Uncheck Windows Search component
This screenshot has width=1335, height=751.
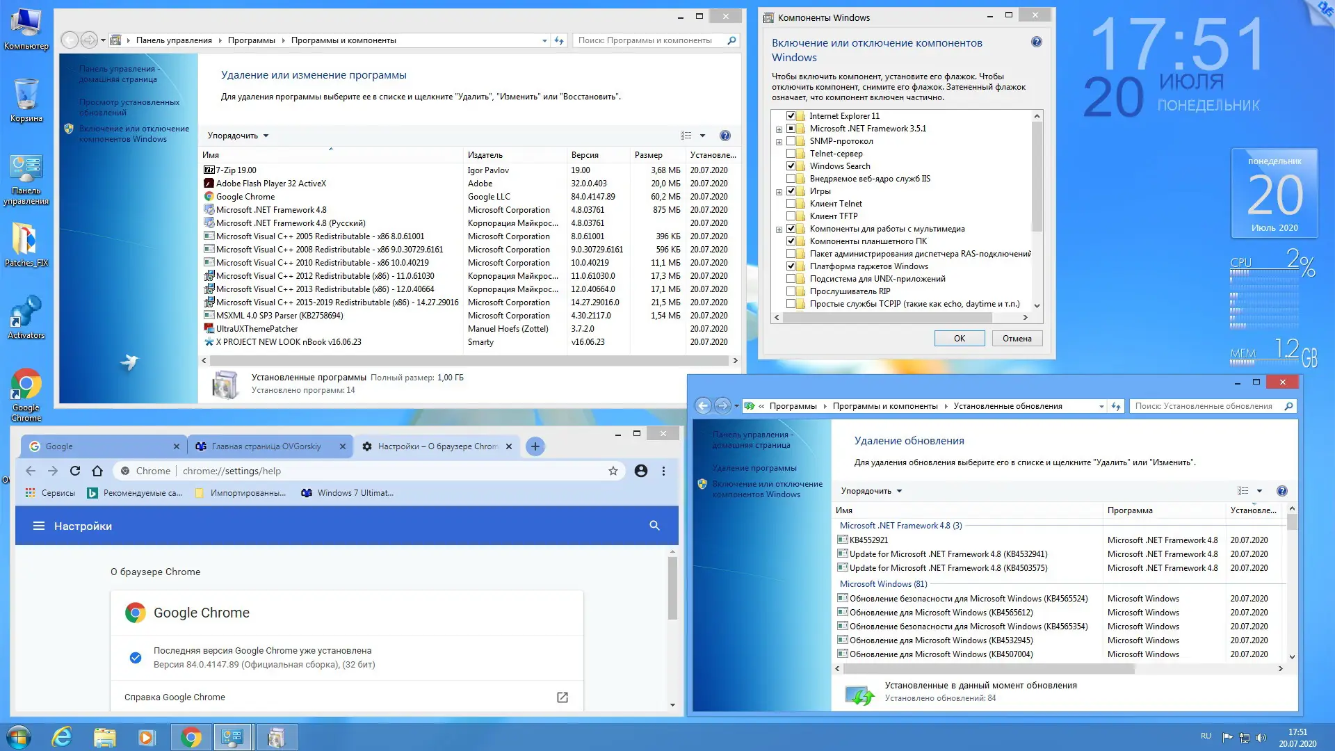[791, 166]
